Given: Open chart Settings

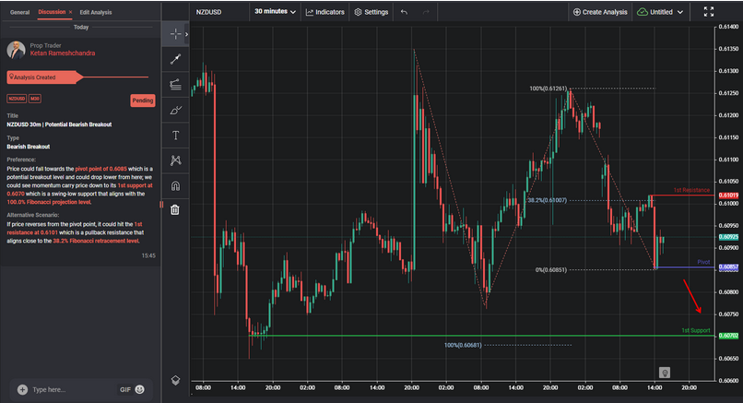Looking at the screenshot, I should click(371, 12).
